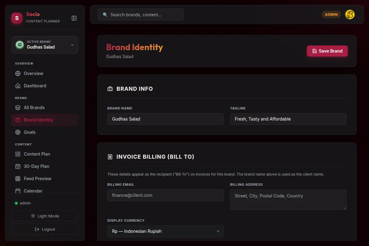Edit the Brand Name field

[x=165, y=119]
